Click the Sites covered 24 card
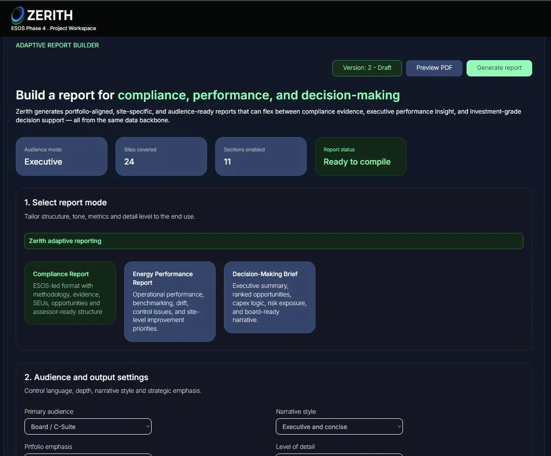Screen dimensions: 551x456 pyautogui.click(x=161, y=156)
